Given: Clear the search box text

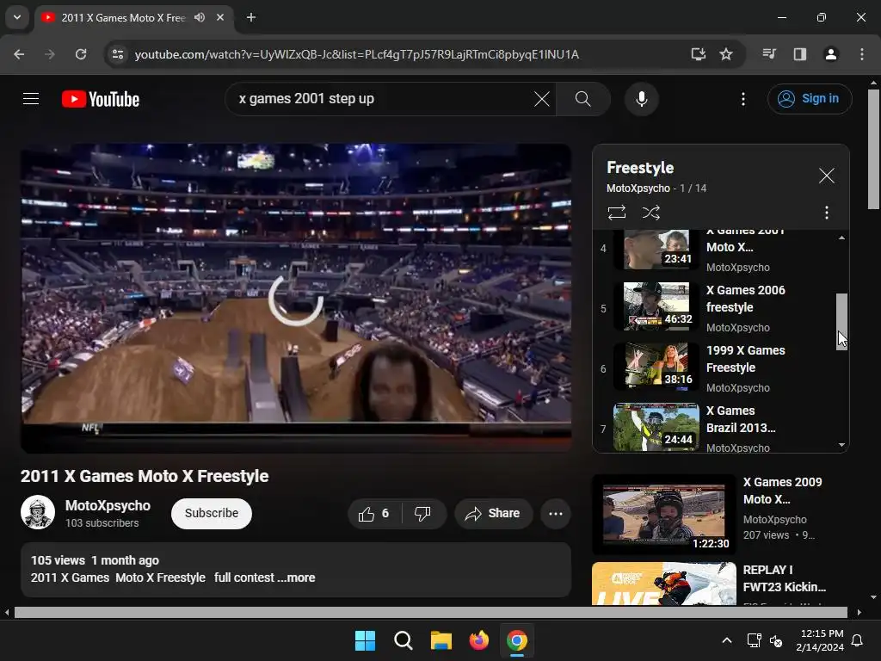Looking at the screenshot, I should click(542, 99).
